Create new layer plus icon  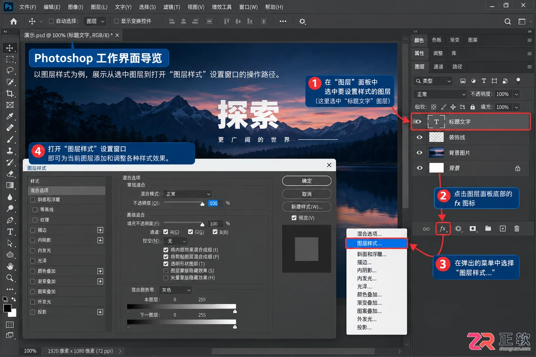[x=502, y=228]
